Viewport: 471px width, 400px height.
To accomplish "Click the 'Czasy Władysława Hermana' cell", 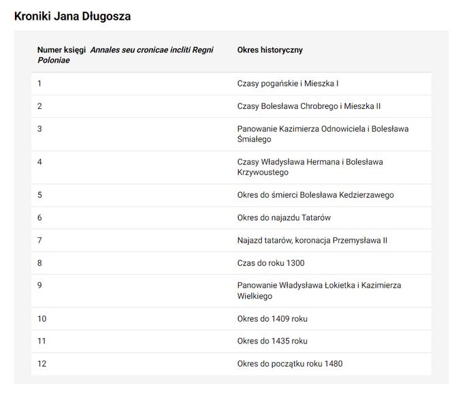I will click(x=310, y=167).
